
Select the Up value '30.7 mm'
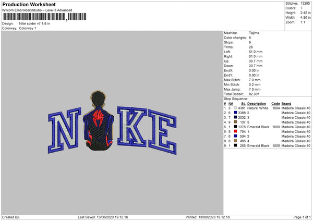[x=256, y=61]
